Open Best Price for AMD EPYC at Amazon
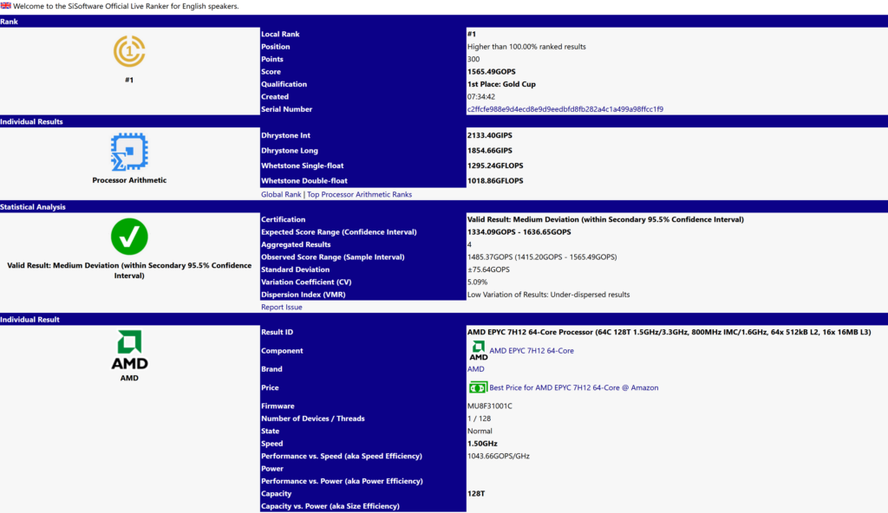Viewport: 888px width, 513px height. (x=574, y=388)
